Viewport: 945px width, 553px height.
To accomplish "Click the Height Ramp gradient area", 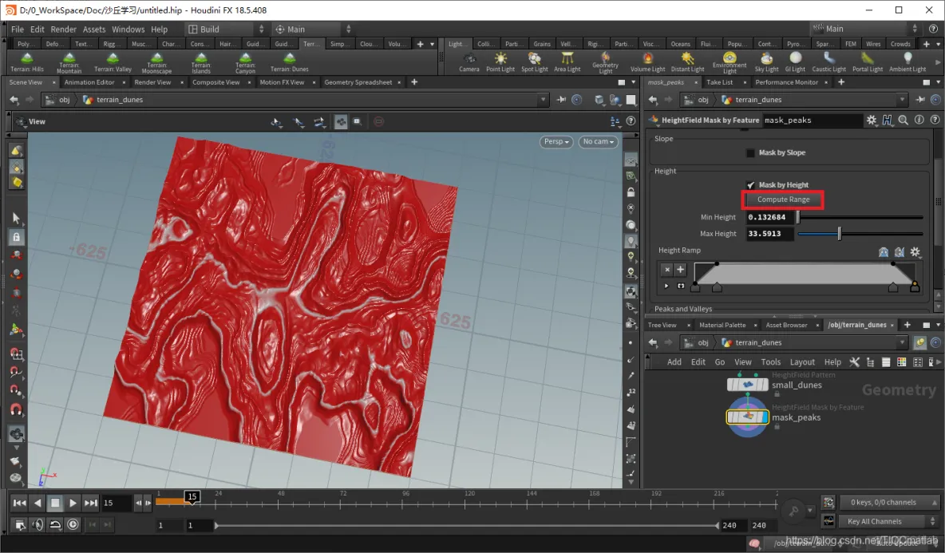I will (804, 274).
